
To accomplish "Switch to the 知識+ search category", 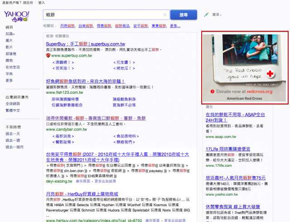I will (x=10, y=34).
